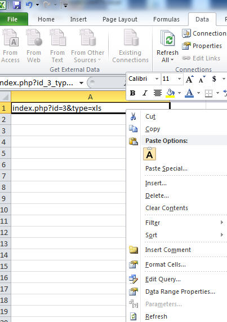Open the font size 11 dropdown
The height and width of the screenshot is (322, 227).
point(179,79)
